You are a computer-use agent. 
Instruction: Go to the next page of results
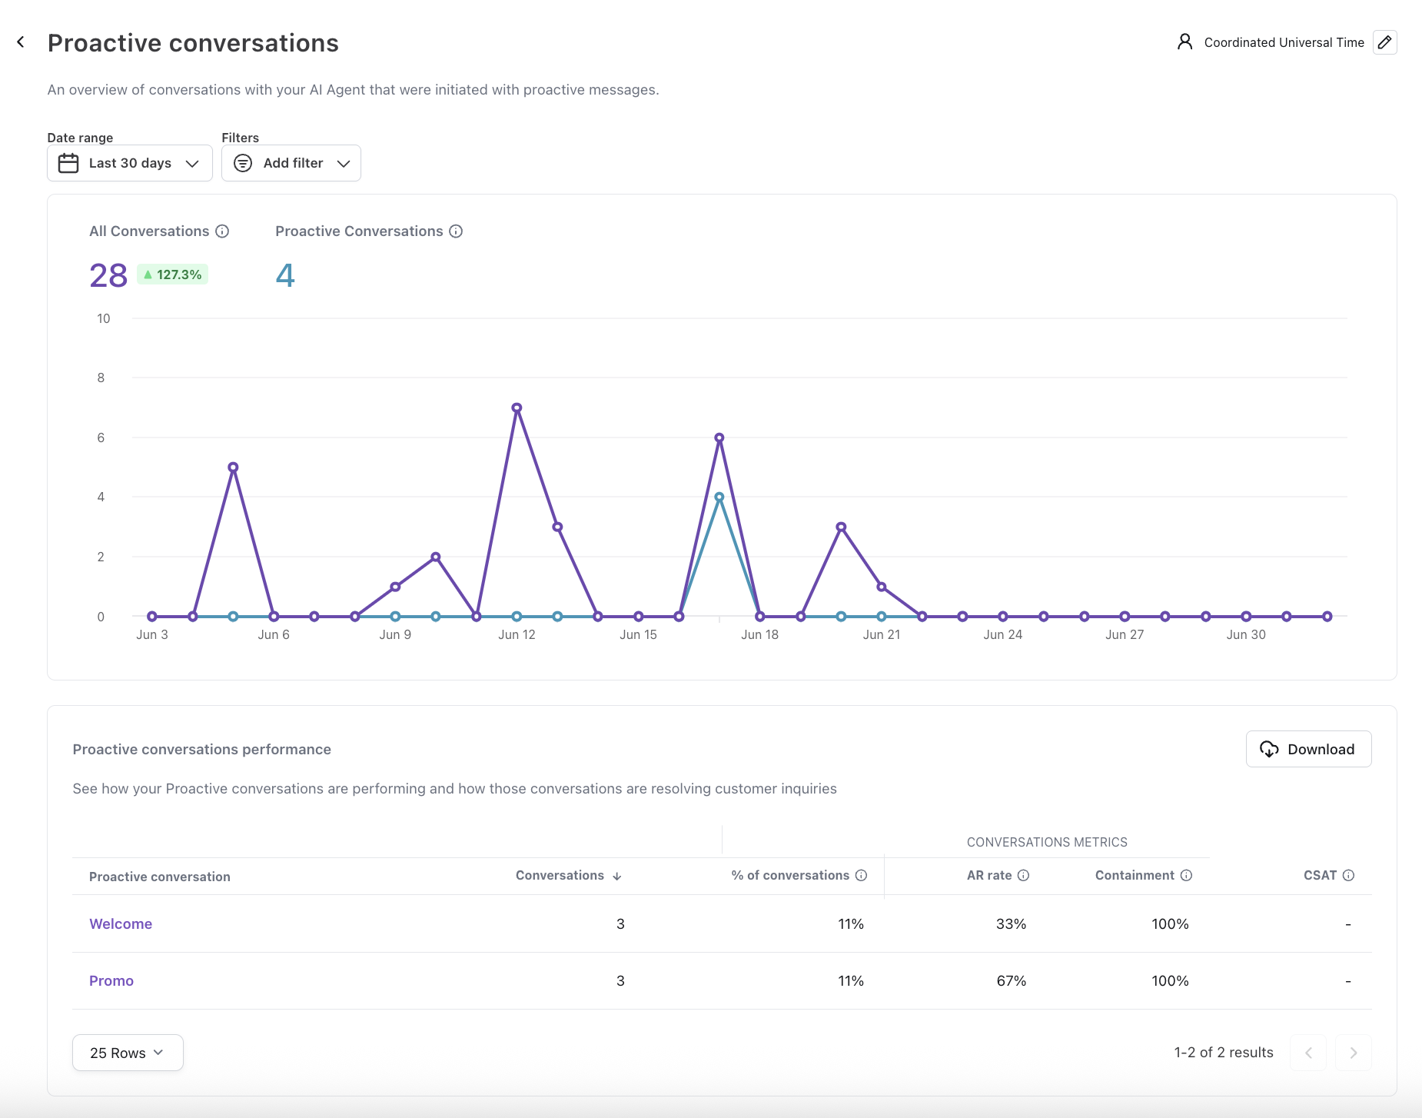click(x=1353, y=1053)
